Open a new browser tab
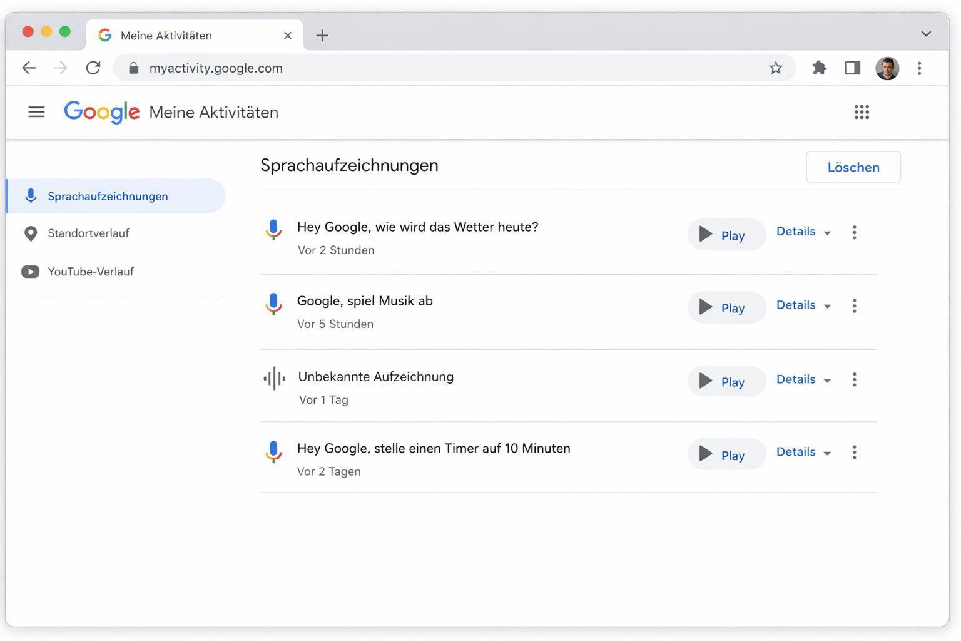The height and width of the screenshot is (641, 961). click(x=322, y=36)
